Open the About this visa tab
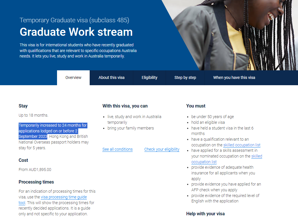The image size is (298, 217). tap(111, 77)
